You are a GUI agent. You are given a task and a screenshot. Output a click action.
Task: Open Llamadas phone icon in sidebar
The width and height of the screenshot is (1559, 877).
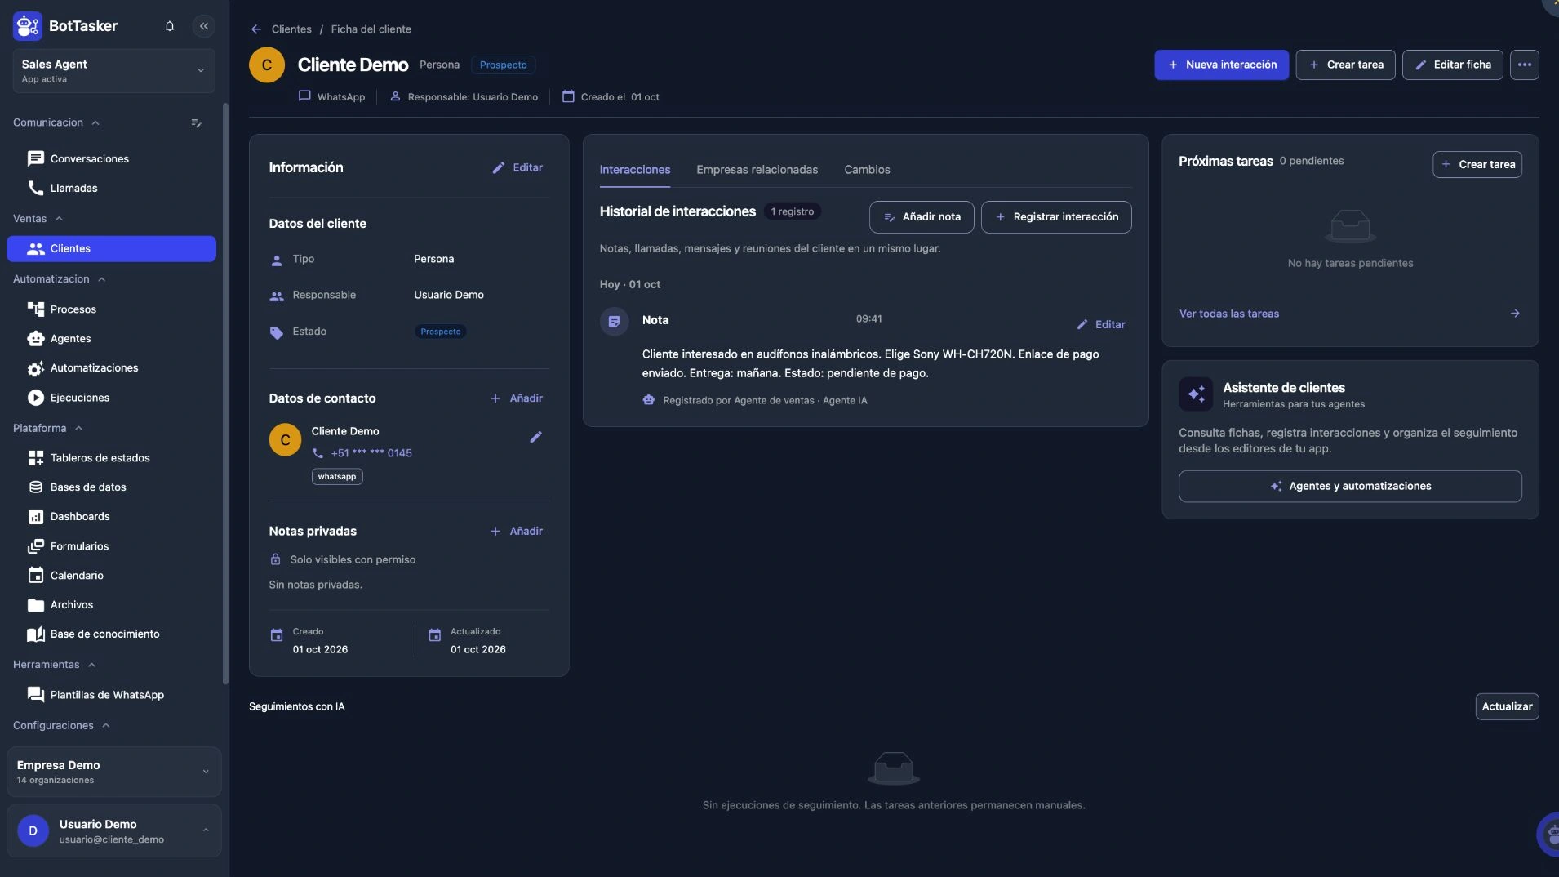[36, 188]
